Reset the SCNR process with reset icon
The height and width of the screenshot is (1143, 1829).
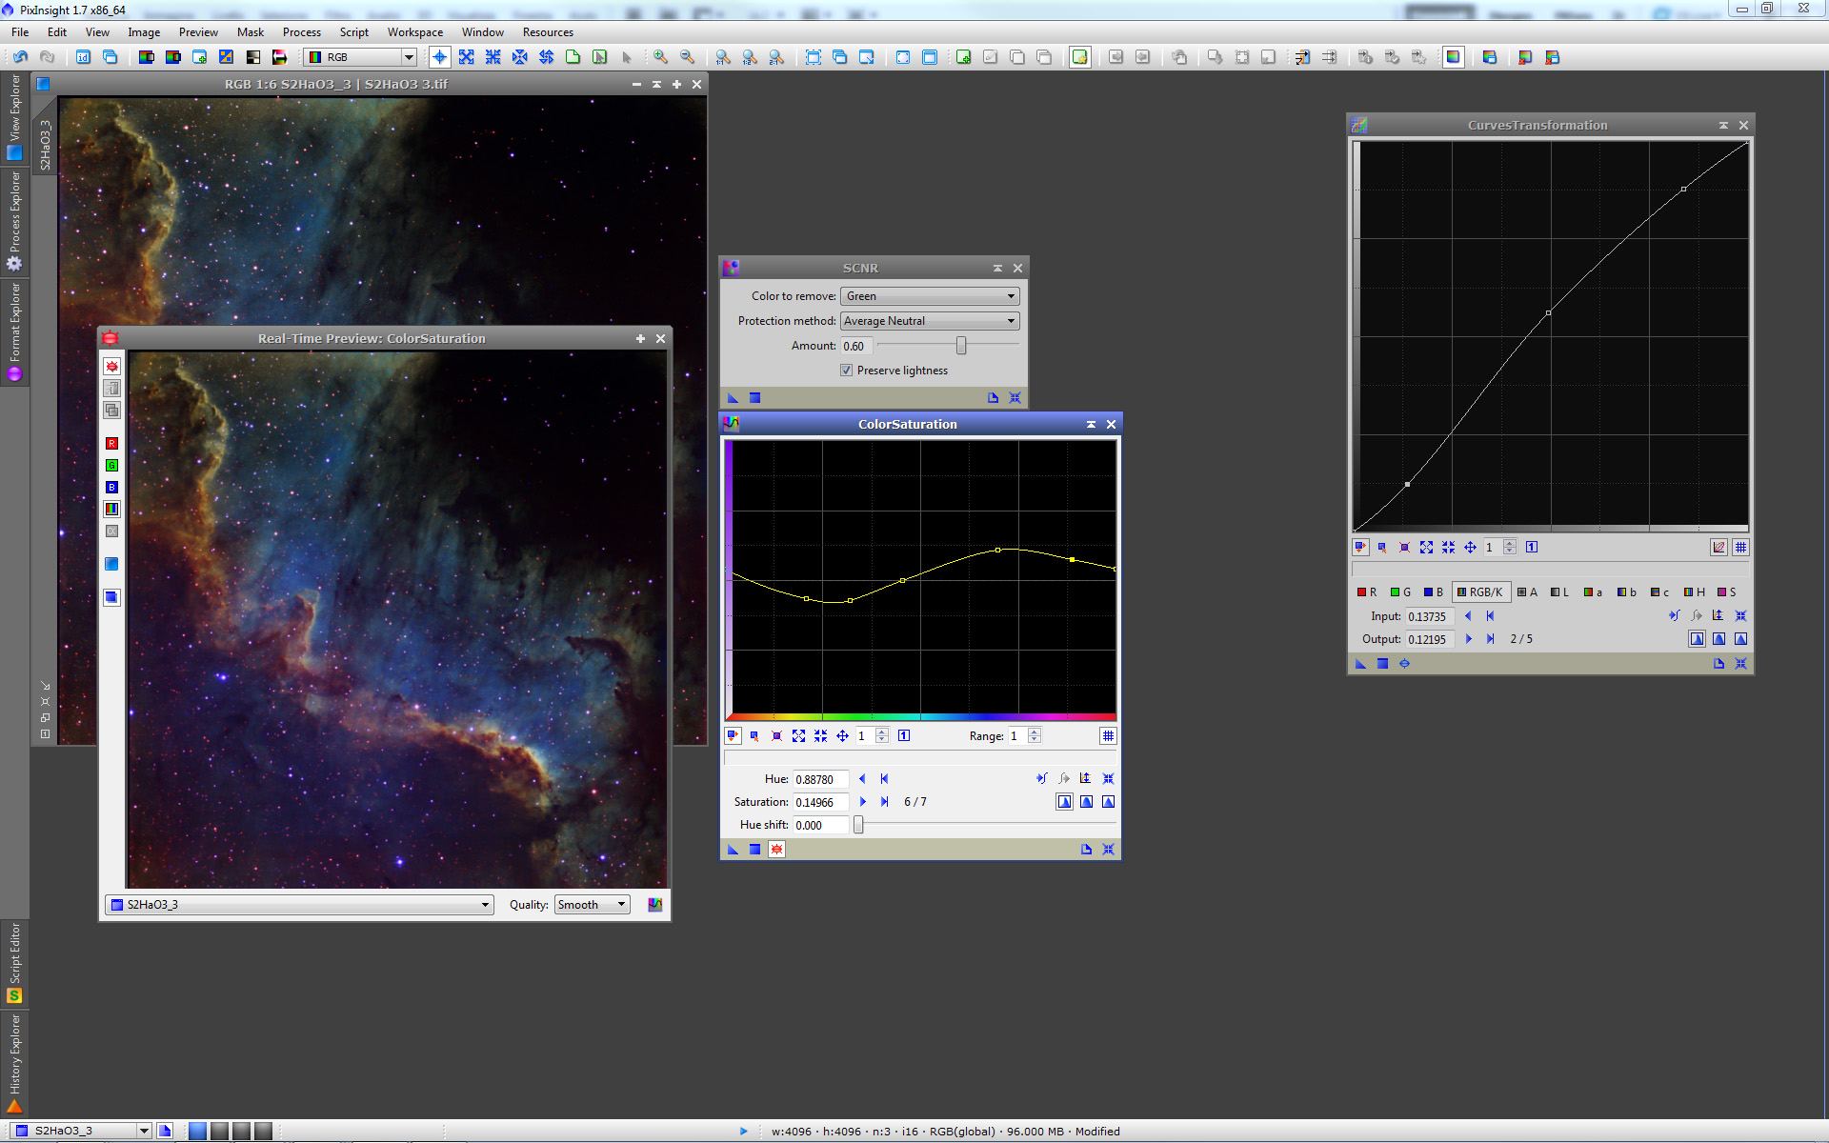pyautogui.click(x=1015, y=398)
